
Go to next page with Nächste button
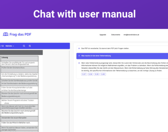10,46
